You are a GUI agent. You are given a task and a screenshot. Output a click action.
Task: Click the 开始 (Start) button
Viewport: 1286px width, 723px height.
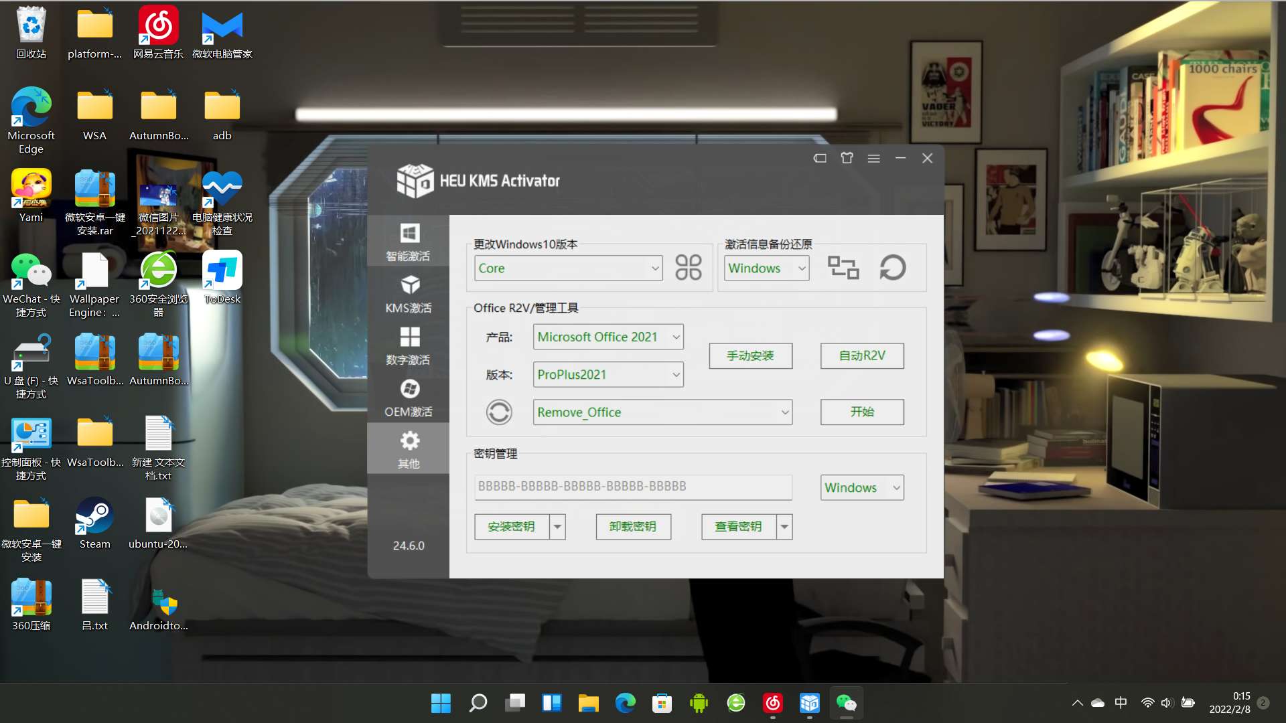click(861, 412)
